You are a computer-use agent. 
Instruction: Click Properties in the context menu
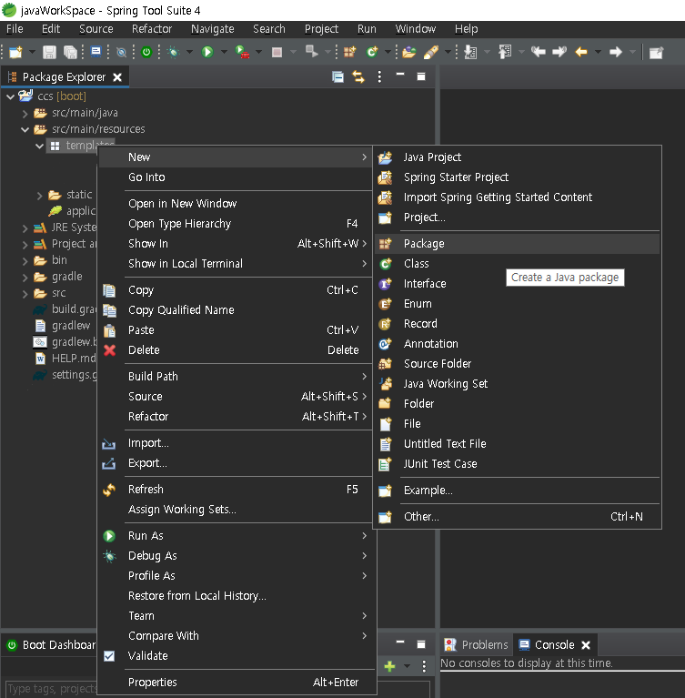coord(237,683)
